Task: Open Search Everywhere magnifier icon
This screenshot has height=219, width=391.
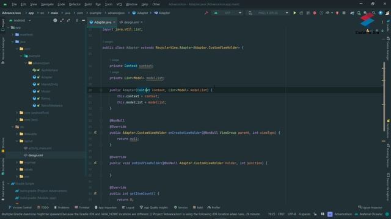Action: 373,13
